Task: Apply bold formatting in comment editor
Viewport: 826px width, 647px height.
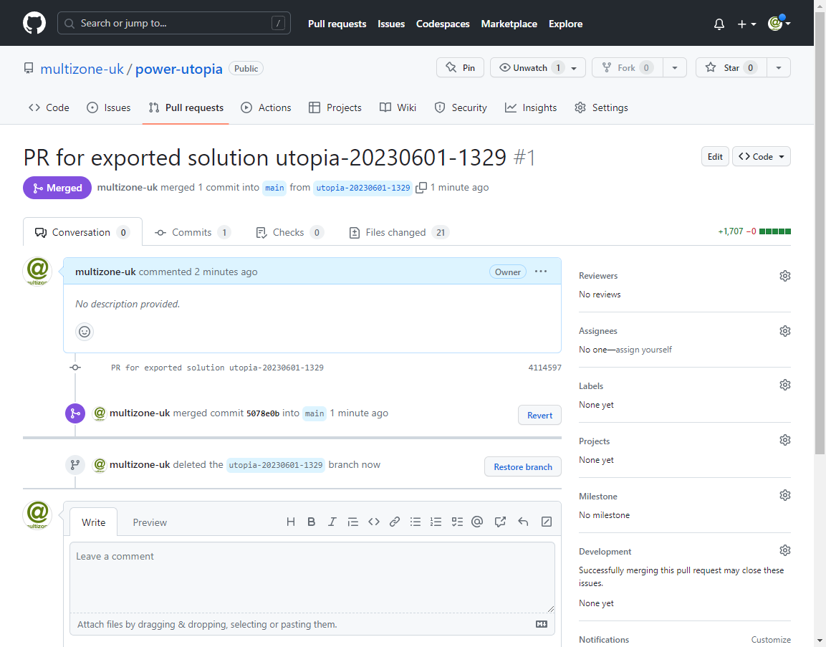Action: pyautogui.click(x=312, y=522)
